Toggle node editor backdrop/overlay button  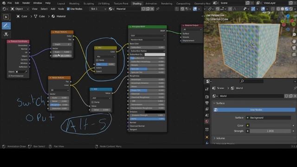[195, 9]
